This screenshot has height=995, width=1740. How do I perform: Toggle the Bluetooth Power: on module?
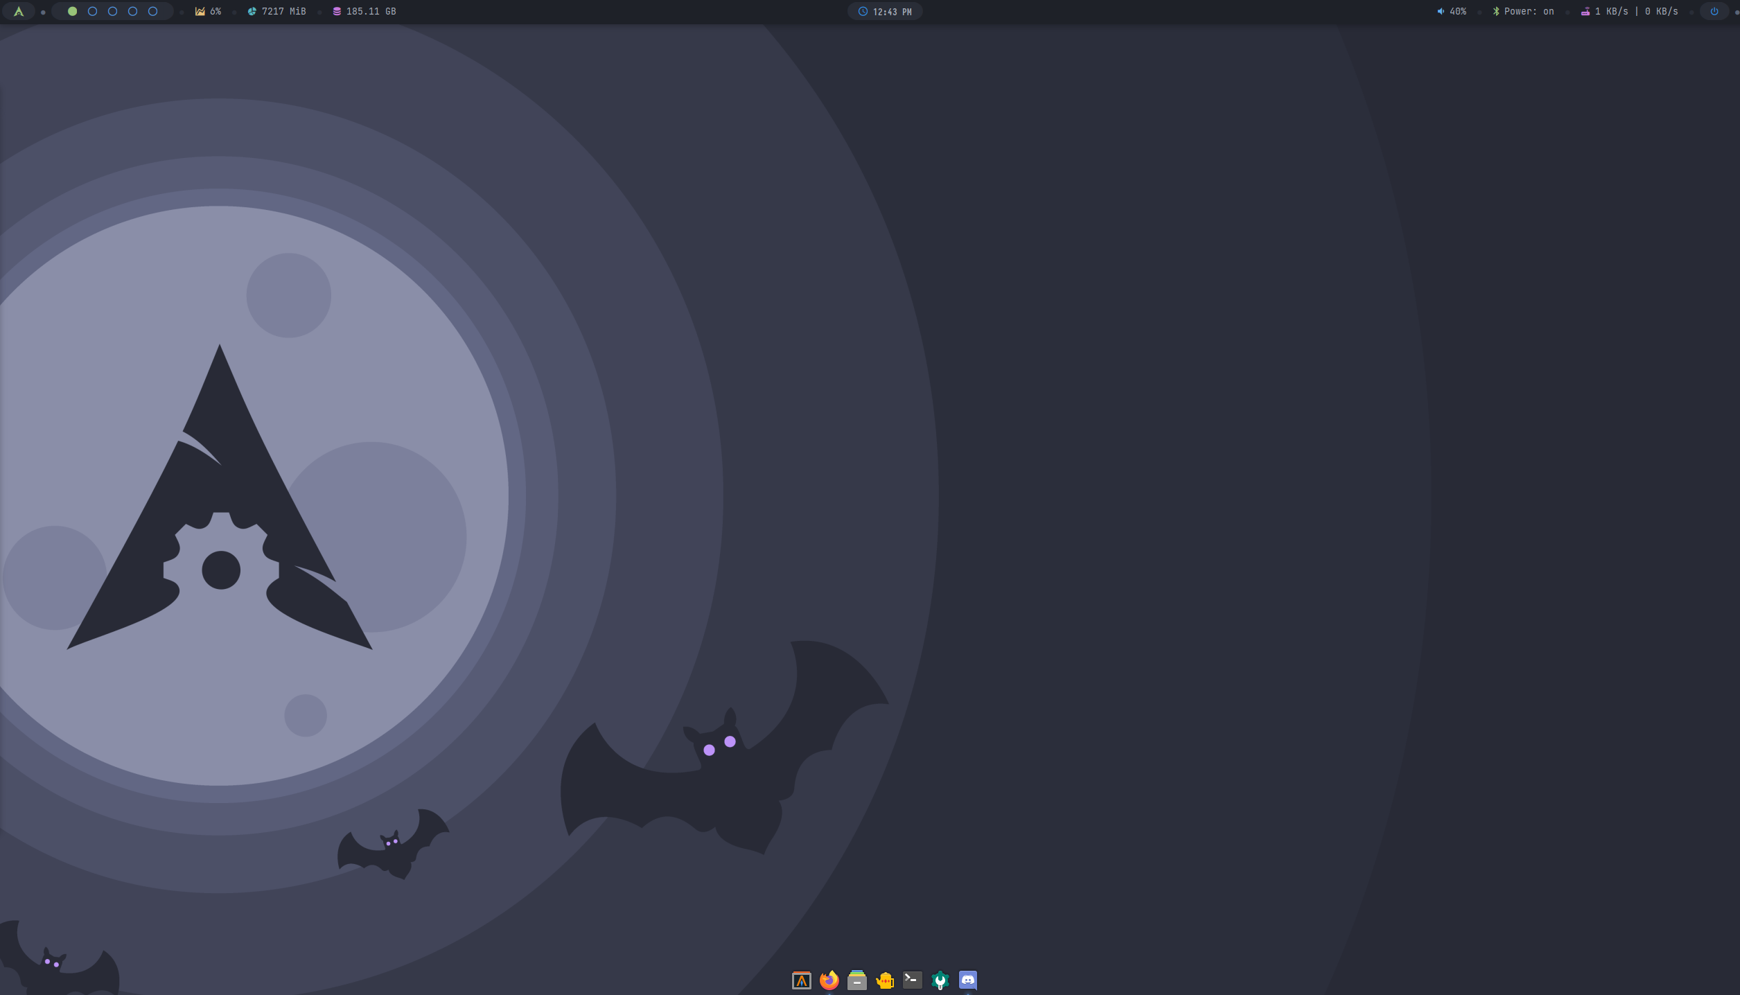click(1523, 12)
